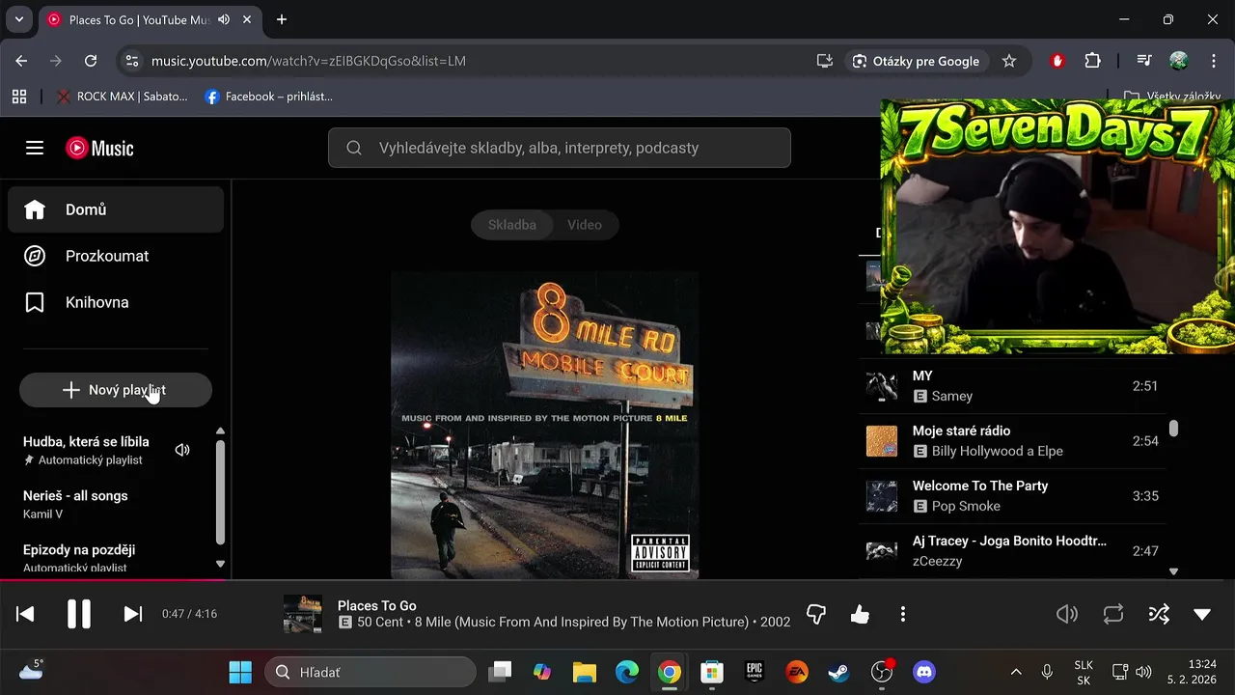The image size is (1235, 695).
Task: Switch to Skladba mode
Action: tap(511, 225)
